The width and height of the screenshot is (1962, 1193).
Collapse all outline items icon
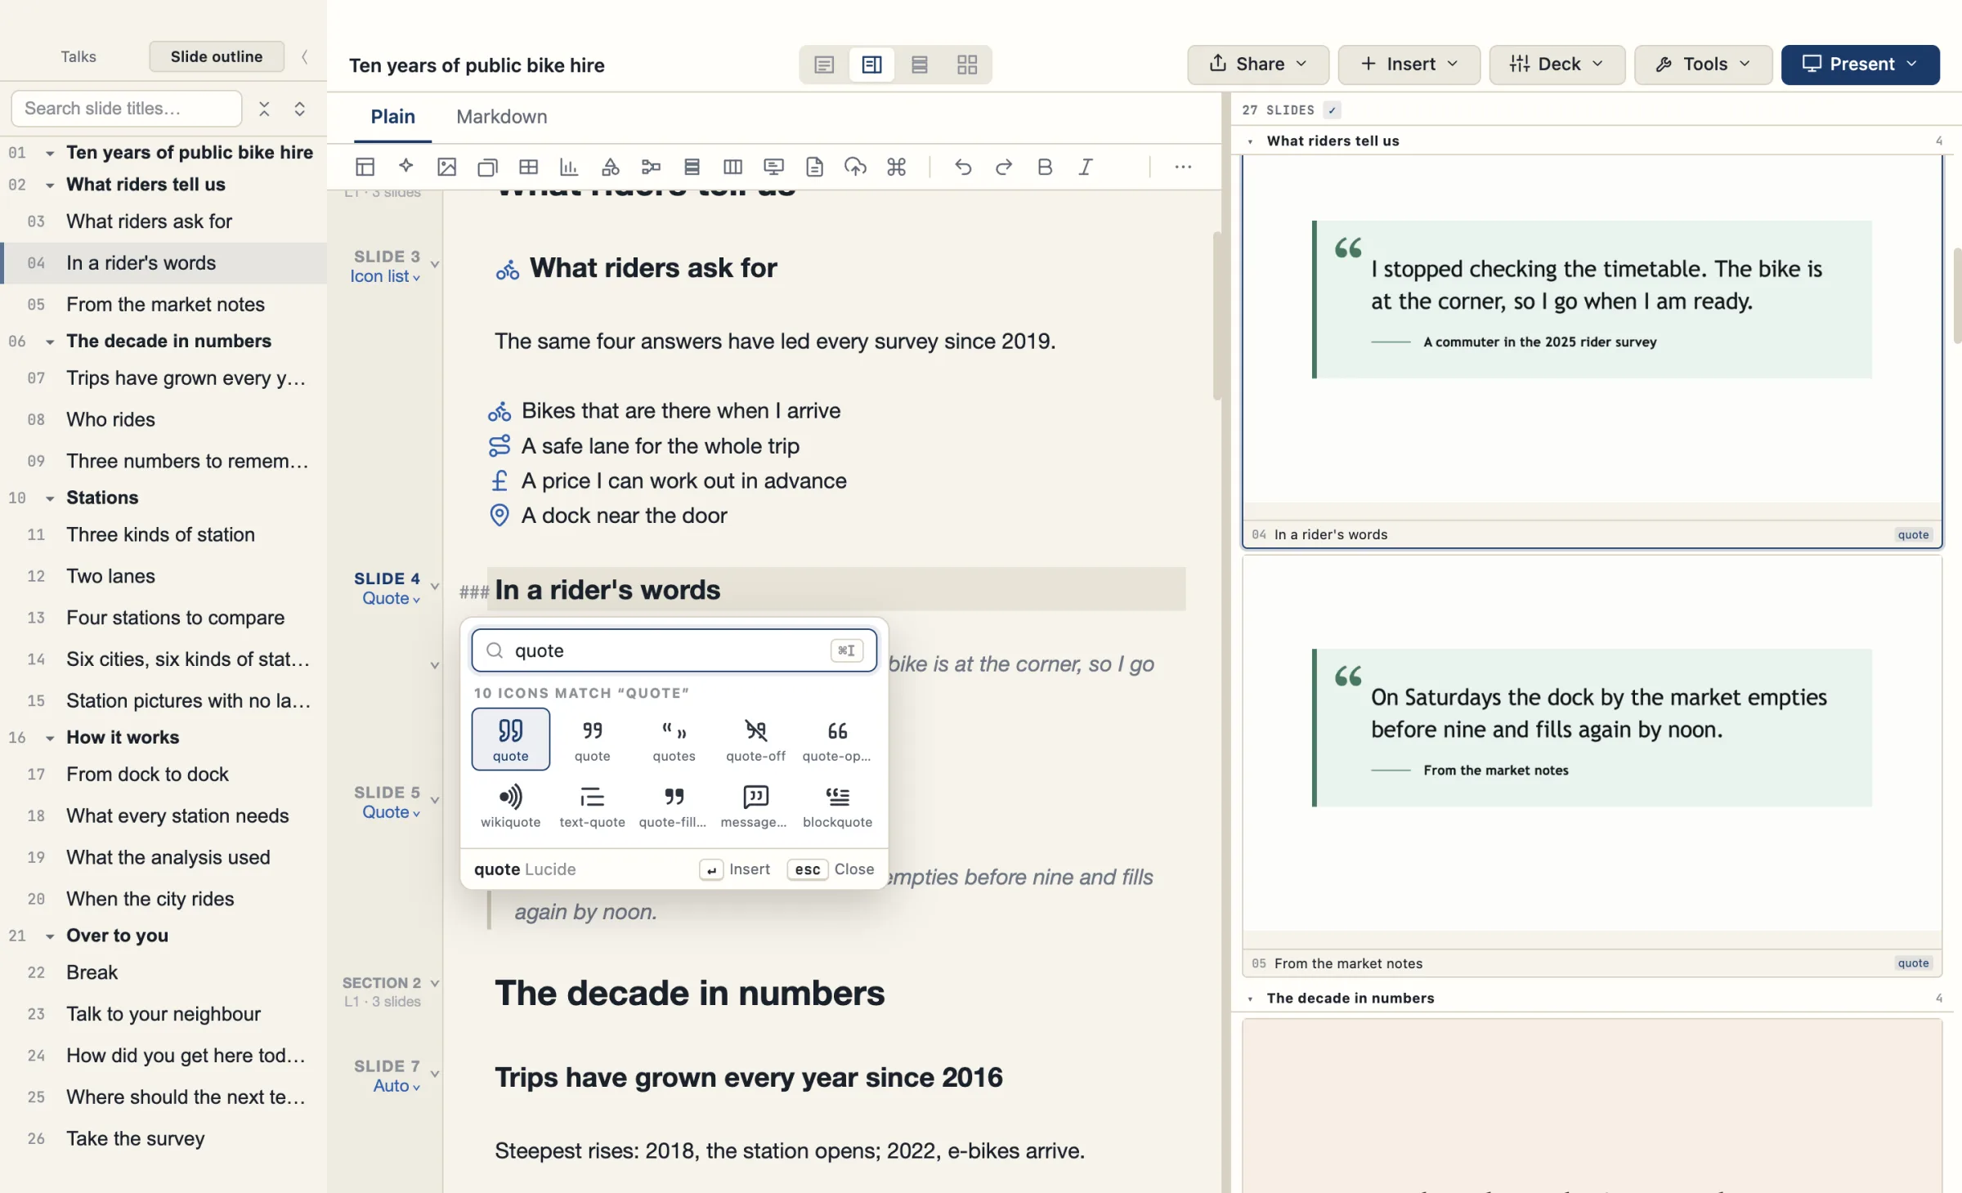[264, 109]
